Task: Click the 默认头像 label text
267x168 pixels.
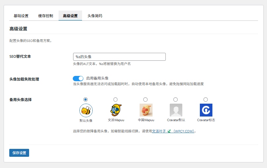Action: 86,120
